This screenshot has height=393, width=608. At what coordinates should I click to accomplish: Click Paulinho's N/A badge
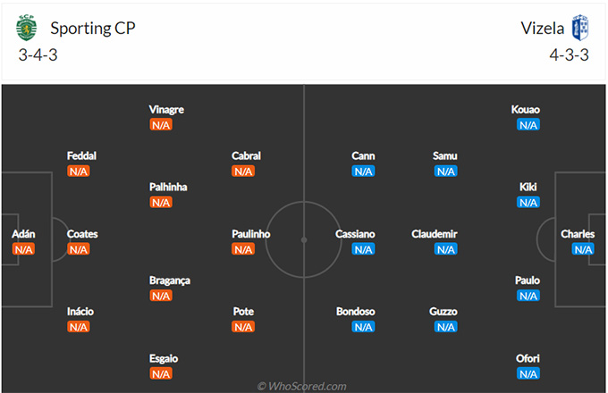point(243,249)
